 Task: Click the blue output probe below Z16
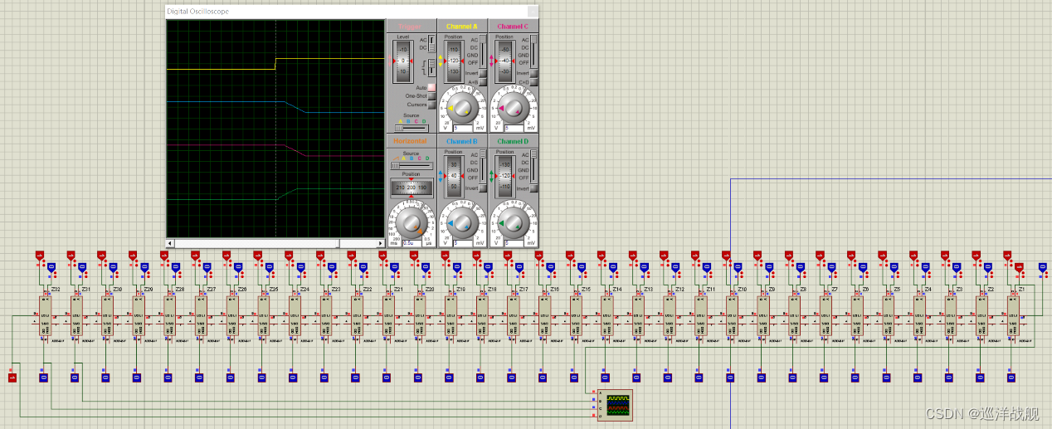pos(543,378)
